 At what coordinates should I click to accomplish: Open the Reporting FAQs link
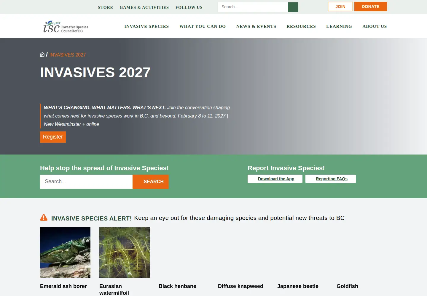pyautogui.click(x=331, y=179)
